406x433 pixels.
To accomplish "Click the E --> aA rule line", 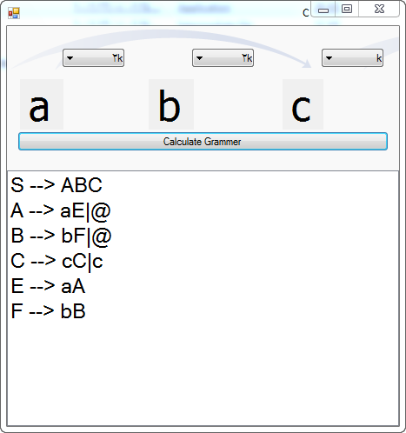I will [48, 286].
